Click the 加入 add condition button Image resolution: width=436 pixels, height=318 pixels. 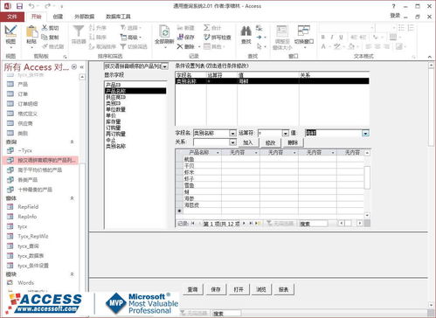pyautogui.click(x=248, y=142)
